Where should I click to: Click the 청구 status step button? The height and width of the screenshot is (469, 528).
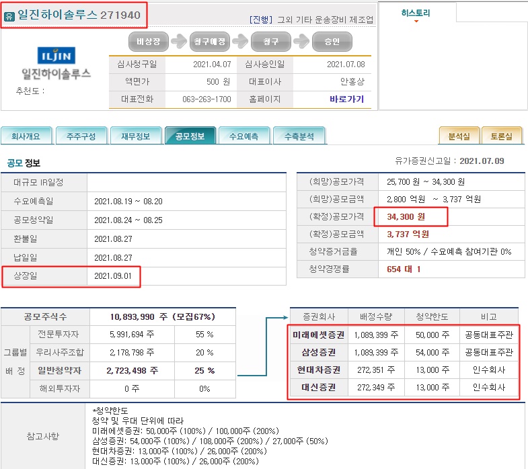271,42
